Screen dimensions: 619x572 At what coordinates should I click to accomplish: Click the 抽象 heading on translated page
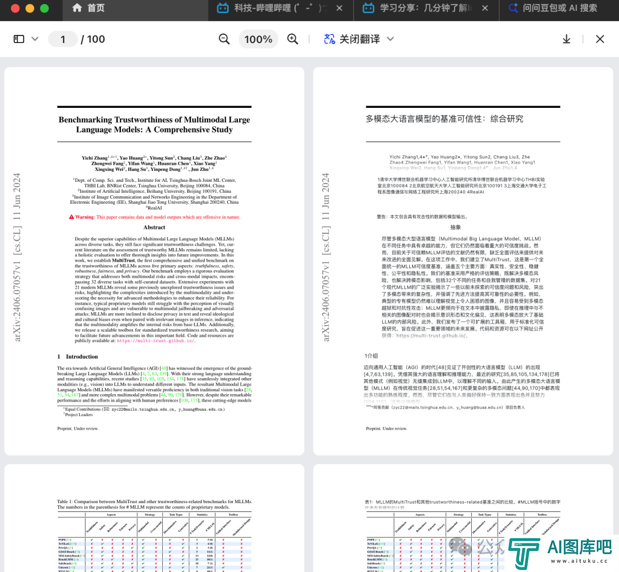click(x=456, y=227)
